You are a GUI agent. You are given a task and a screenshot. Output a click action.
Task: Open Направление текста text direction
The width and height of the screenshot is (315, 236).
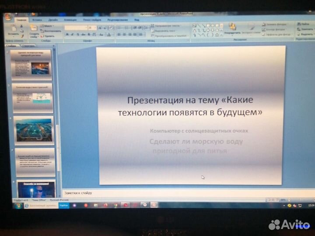point(165,26)
